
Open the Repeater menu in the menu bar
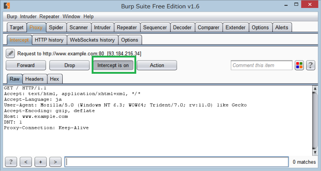click(x=49, y=17)
